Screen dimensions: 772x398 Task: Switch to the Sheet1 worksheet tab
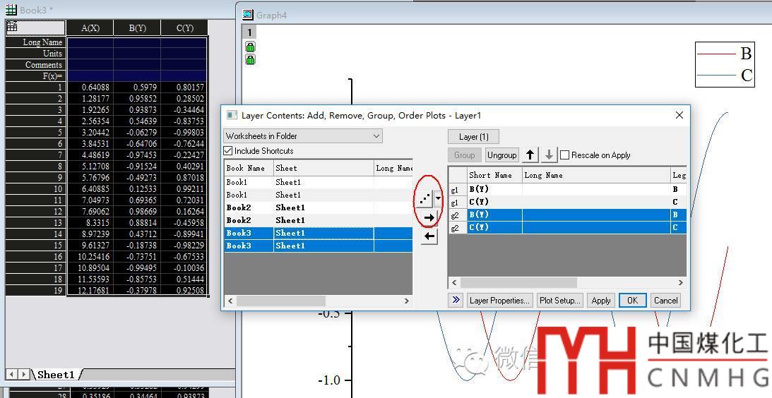[56, 375]
